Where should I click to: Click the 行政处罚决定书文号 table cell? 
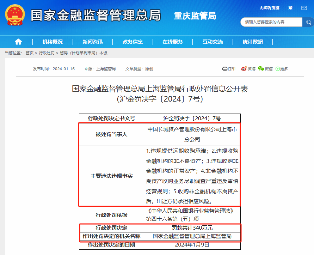click(112, 118)
